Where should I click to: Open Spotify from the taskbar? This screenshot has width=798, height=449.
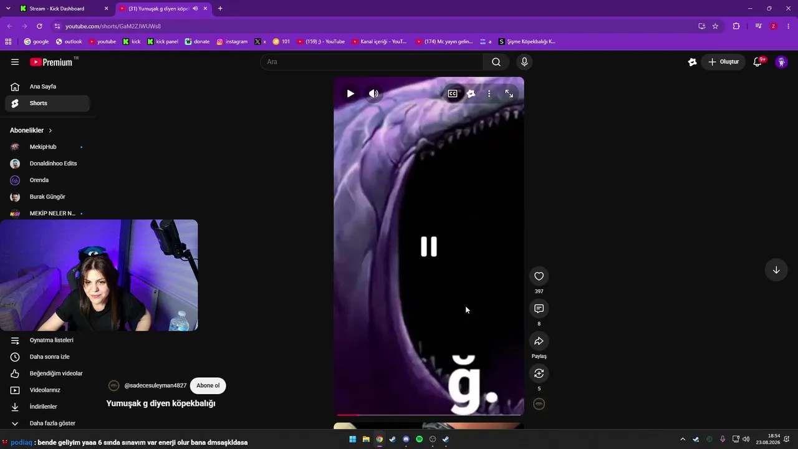coord(420,440)
